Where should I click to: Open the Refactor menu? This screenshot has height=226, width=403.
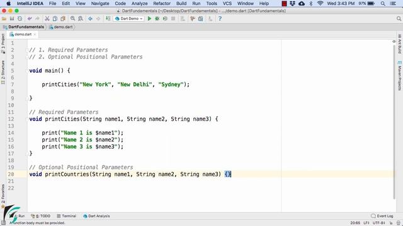click(162, 3)
